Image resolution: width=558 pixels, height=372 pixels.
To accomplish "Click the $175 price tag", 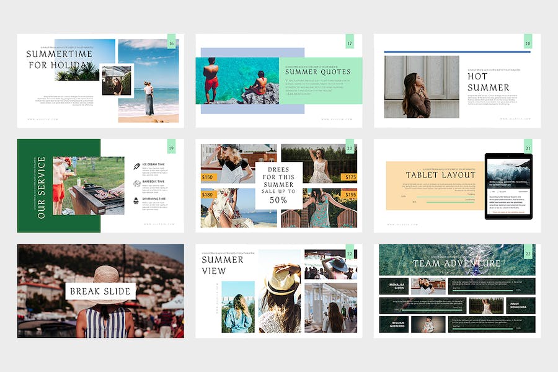I will tap(350, 177).
